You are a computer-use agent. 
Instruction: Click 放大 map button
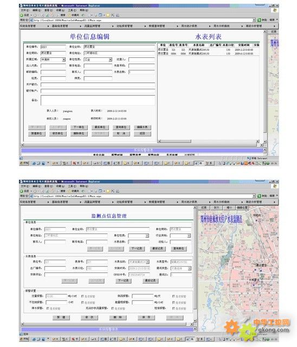[216, 208]
